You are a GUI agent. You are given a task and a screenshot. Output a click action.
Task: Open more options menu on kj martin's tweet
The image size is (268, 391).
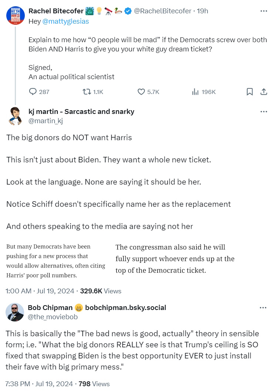(263, 112)
